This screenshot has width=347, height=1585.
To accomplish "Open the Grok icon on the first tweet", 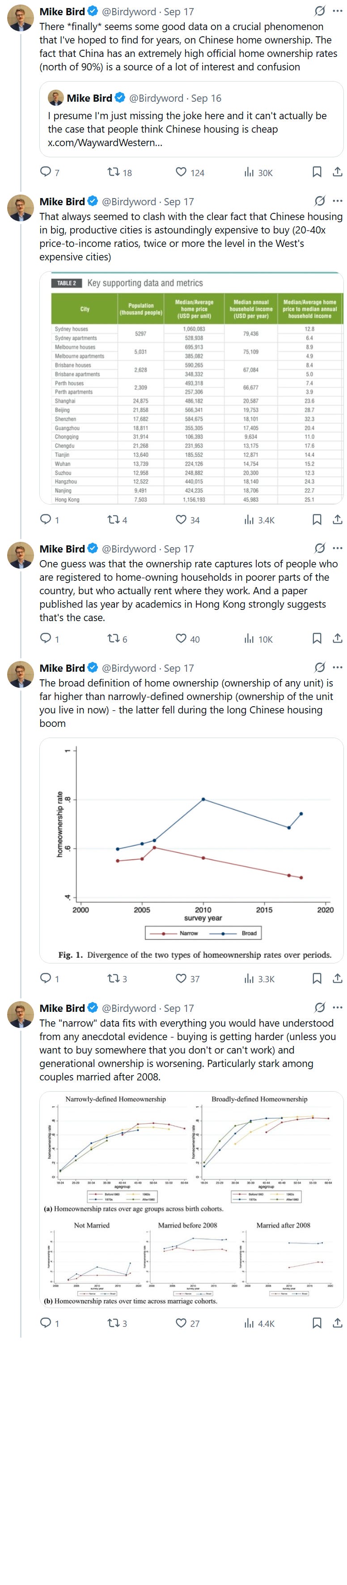I will [x=319, y=11].
